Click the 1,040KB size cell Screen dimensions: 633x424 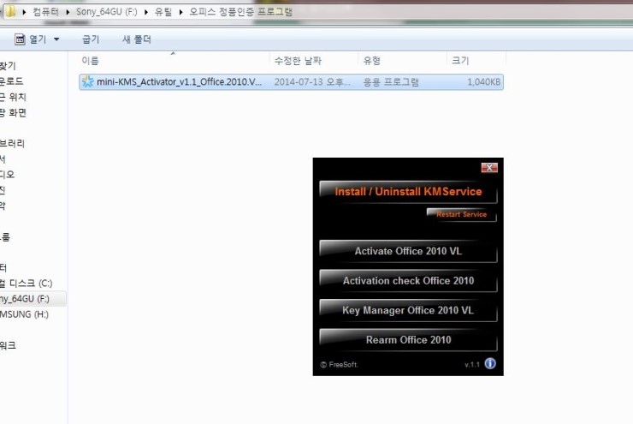[x=483, y=82]
